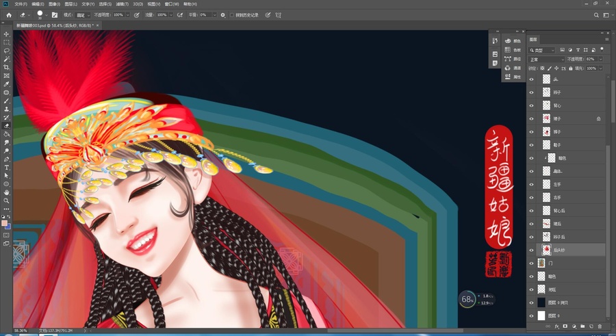Open the 滤镜(T) menu
This screenshot has width=616, height=336.
[123, 4]
